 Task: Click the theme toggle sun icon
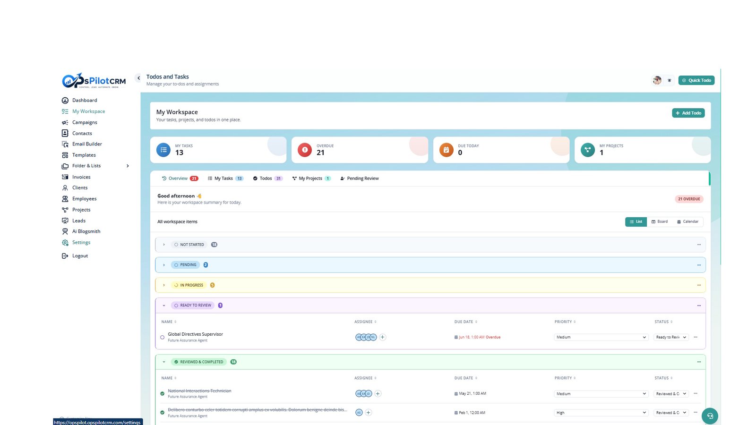coord(670,80)
